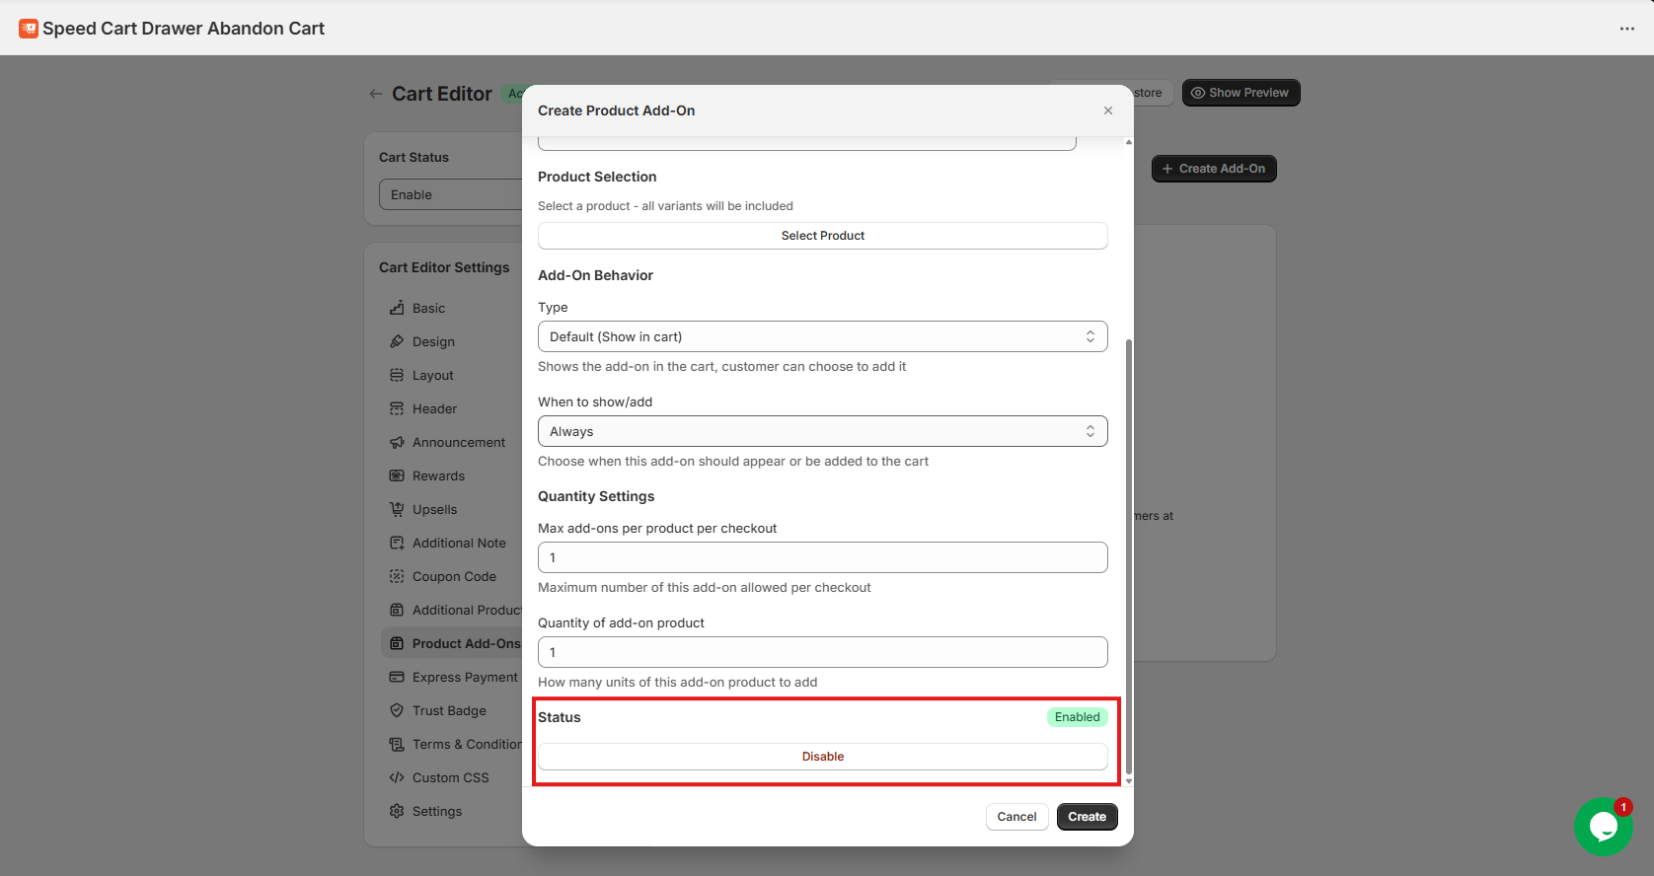Click the Rewards icon in sidebar

click(x=397, y=475)
